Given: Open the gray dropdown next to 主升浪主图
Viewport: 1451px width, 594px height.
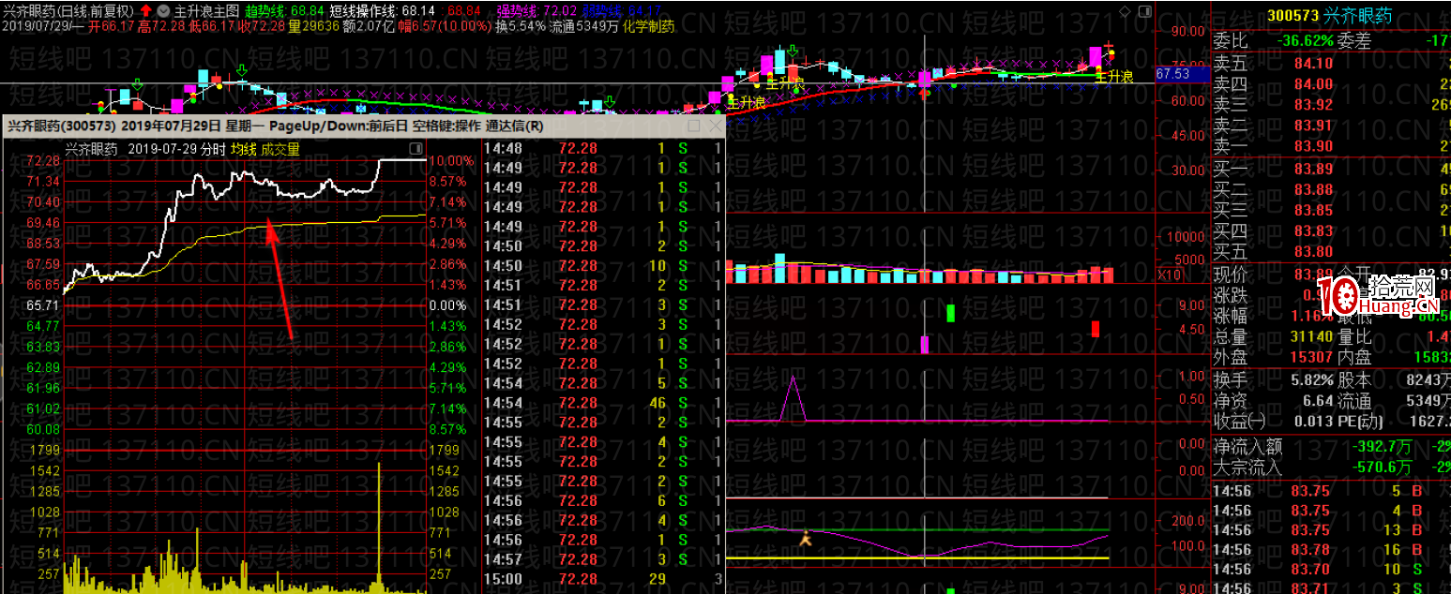Looking at the screenshot, I should pos(163,11).
